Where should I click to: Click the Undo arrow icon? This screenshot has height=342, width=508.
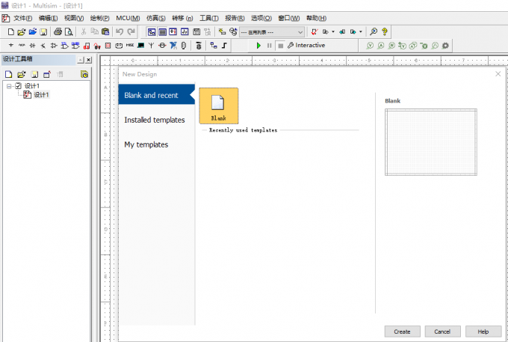click(120, 31)
